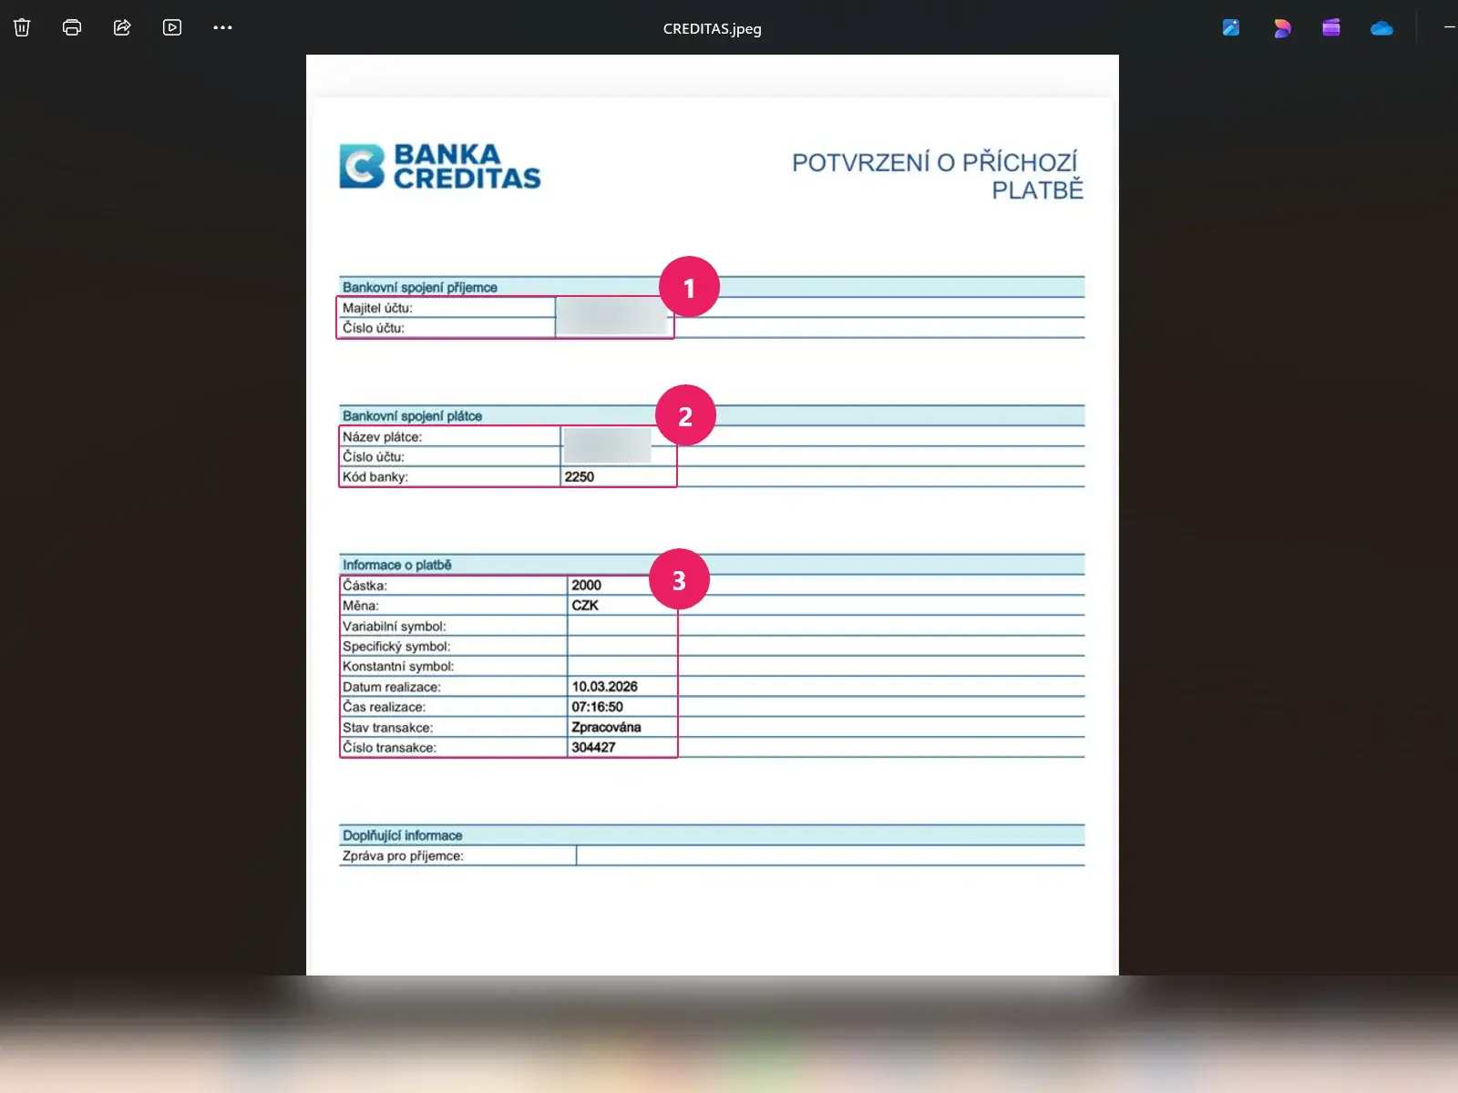Minimize the Photos window

click(x=1449, y=27)
